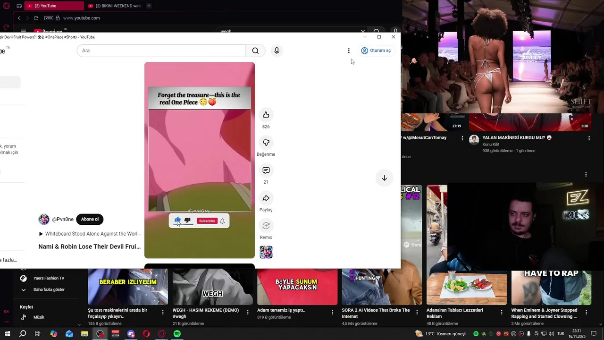Open the BÖYLE SUNUM YAPACAKSIN thumbnail
The image size is (604, 340).
[297, 287]
